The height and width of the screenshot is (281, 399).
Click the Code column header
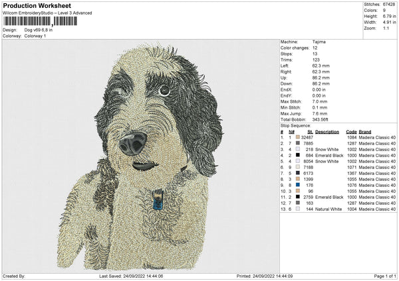351,132
